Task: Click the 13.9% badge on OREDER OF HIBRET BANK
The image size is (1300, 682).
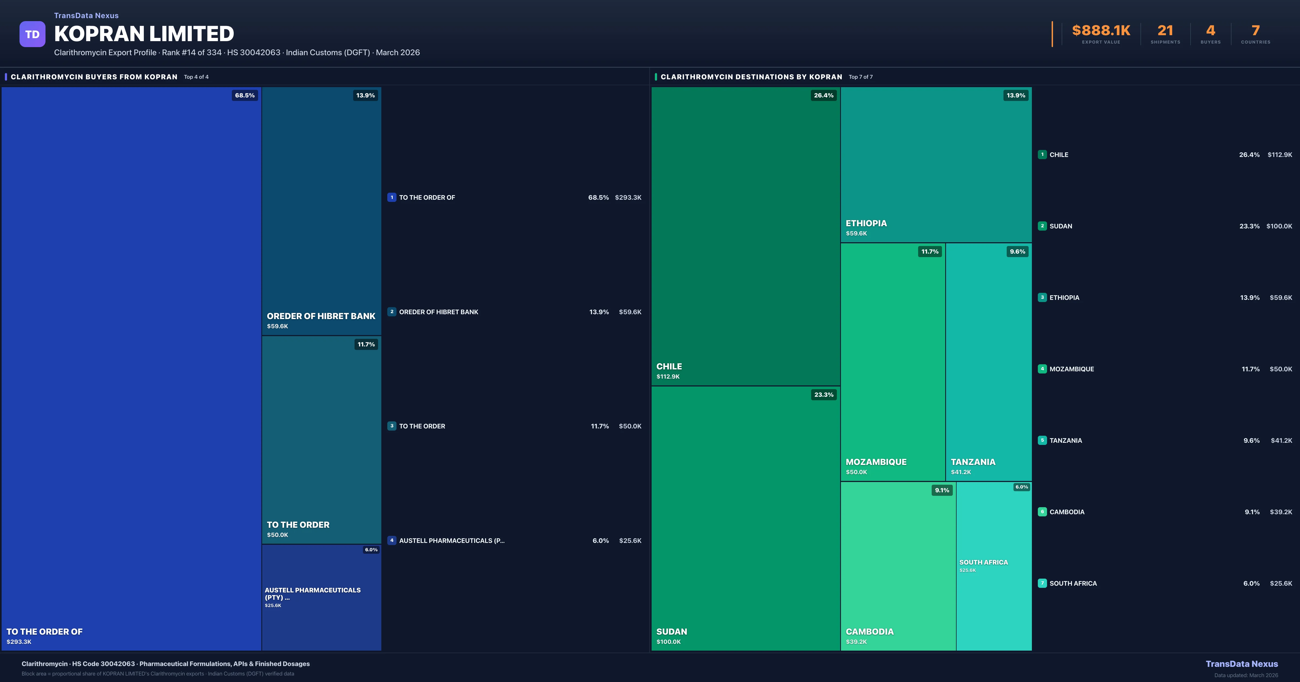Action: (x=365, y=95)
